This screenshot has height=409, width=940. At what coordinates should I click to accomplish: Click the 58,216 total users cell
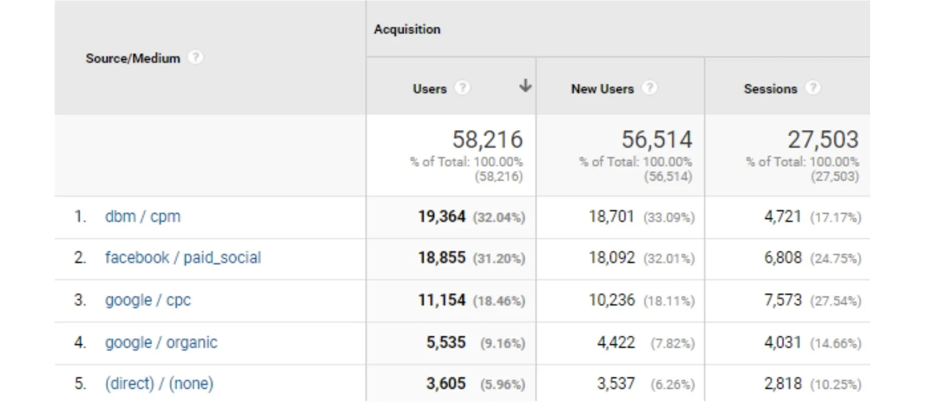click(x=487, y=139)
